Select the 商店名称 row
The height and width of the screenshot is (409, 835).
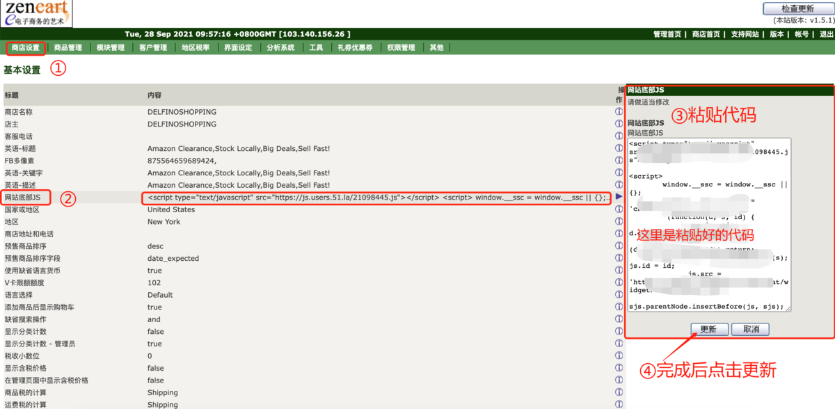coord(312,111)
